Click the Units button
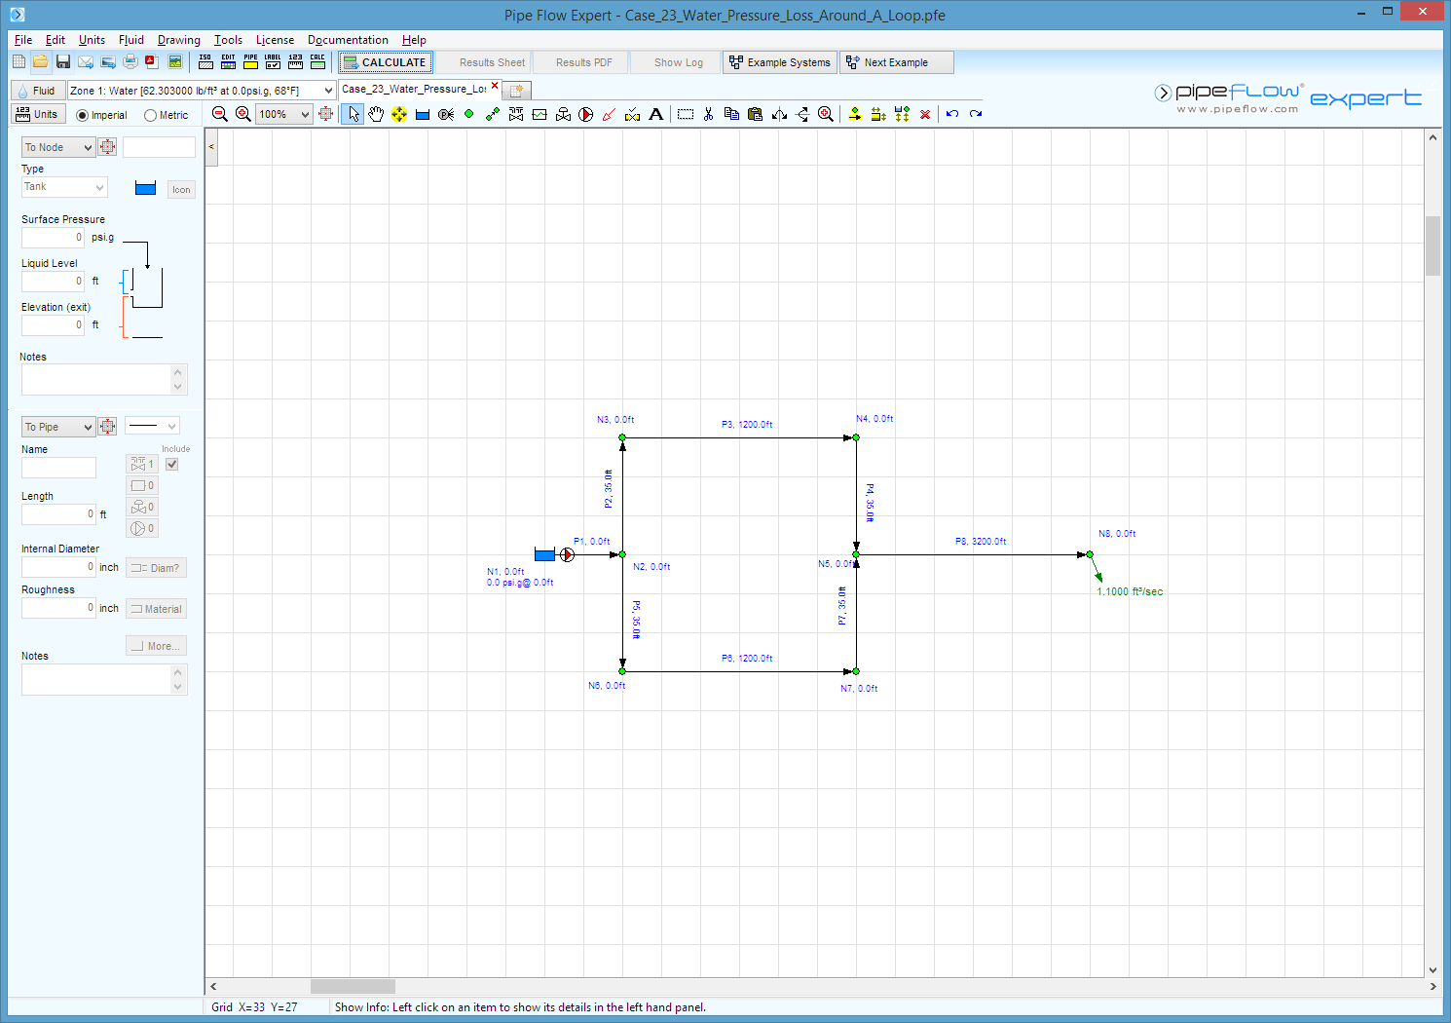 click(x=37, y=114)
